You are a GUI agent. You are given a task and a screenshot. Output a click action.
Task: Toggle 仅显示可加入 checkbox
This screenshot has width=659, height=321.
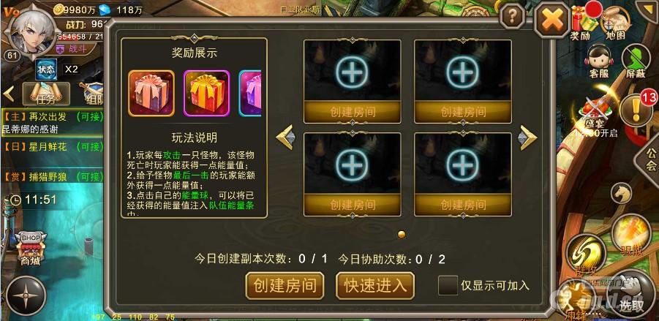pos(448,285)
